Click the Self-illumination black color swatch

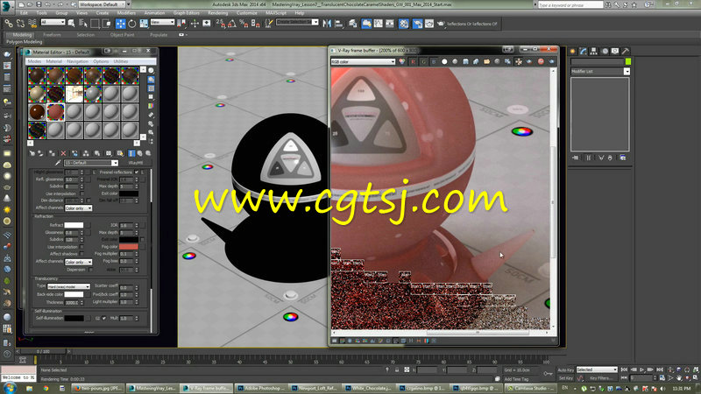(74, 318)
